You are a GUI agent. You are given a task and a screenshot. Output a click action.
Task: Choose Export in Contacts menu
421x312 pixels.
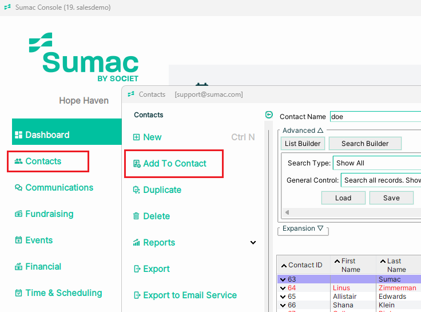point(156,268)
